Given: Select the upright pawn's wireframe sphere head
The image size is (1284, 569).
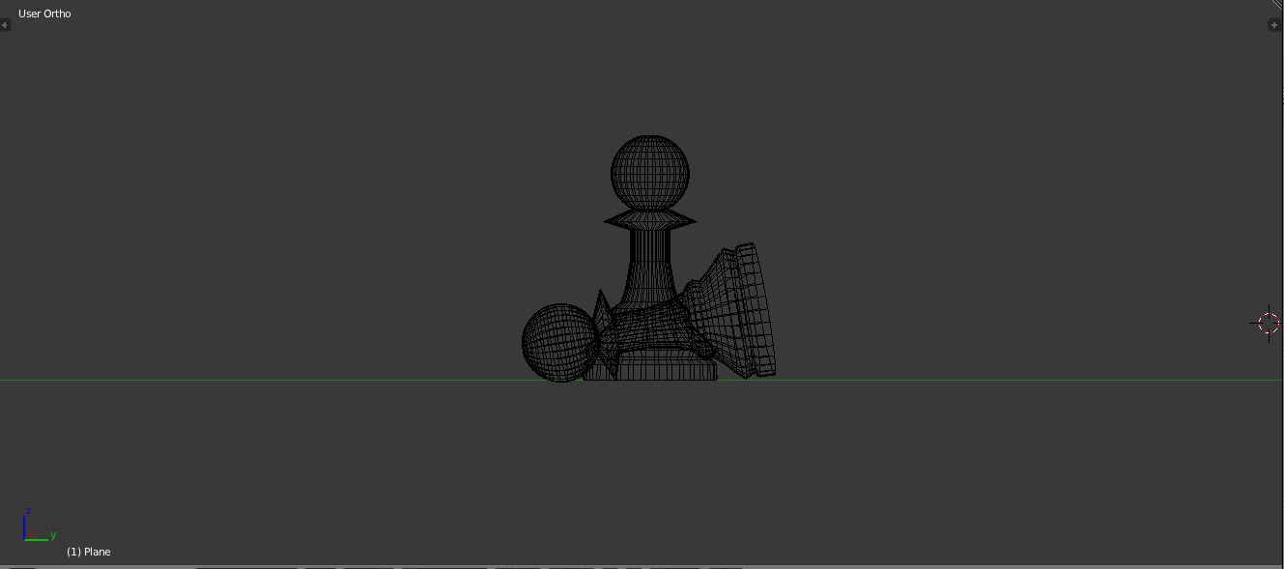Looking at the screenshot, I should 650,173.
